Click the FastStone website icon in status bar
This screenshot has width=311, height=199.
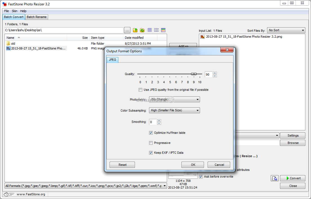pos(9,194)
